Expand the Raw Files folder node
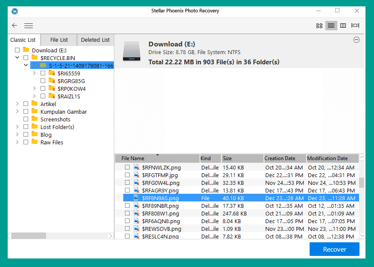The image size is (374, 267). [17, 142]
